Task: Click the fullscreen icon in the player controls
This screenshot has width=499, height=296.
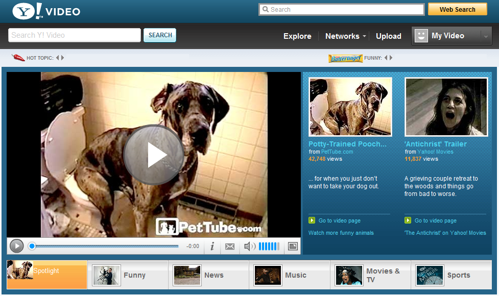Action: click(293, 246)
